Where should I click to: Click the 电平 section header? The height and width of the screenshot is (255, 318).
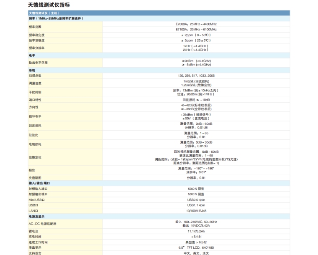point(32,55)
